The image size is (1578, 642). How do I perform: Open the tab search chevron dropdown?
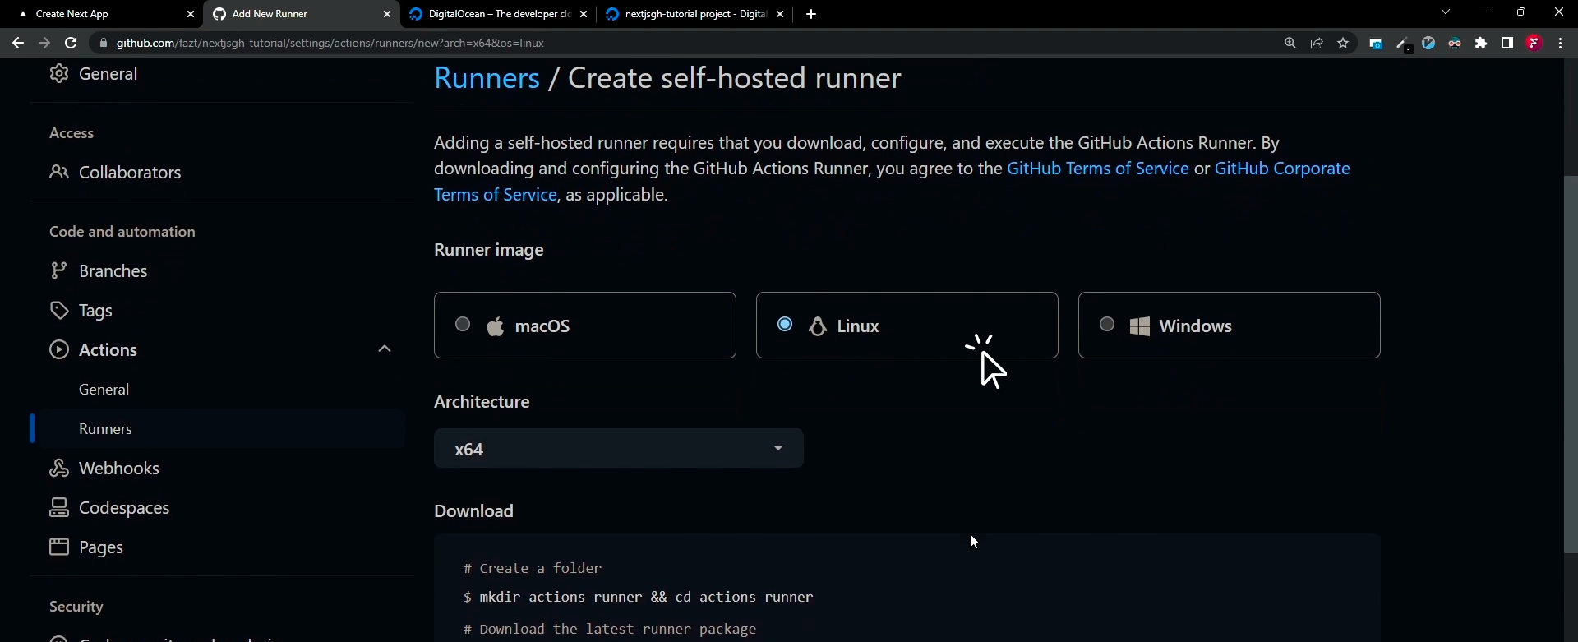click(1446, 13)
